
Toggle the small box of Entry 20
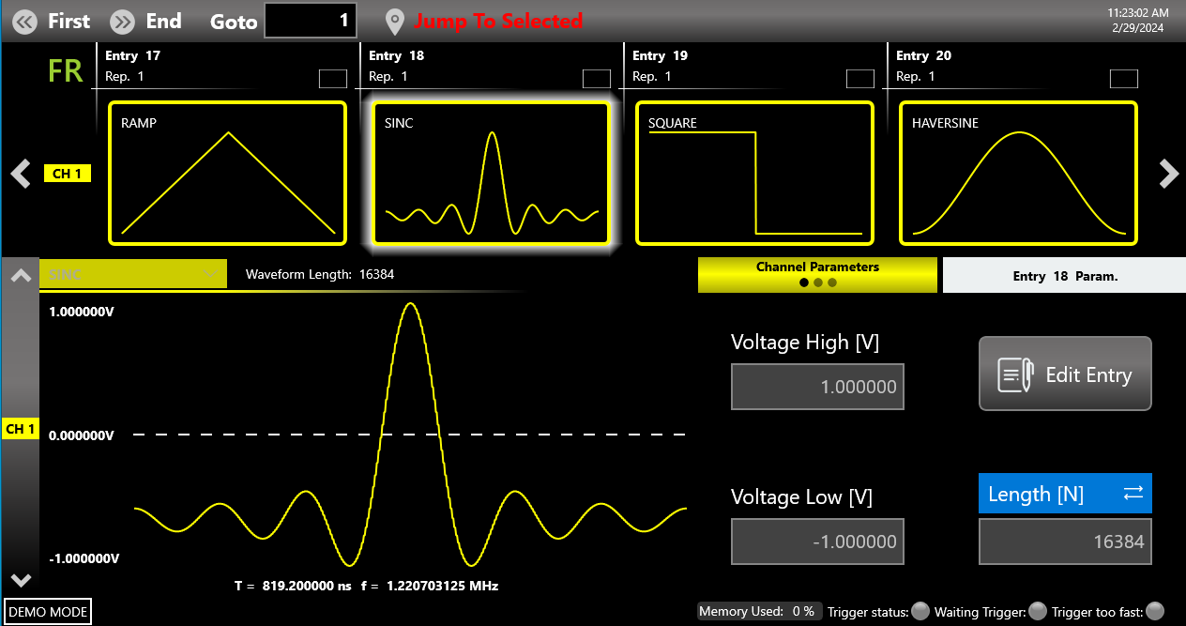tap(1124, 79)
